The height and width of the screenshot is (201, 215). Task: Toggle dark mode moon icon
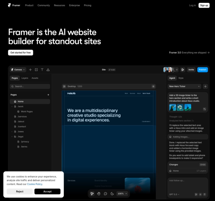112,193
